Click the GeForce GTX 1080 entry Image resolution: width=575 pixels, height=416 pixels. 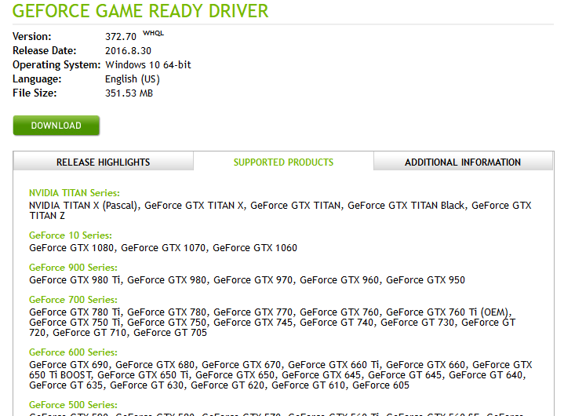point(71,248)
